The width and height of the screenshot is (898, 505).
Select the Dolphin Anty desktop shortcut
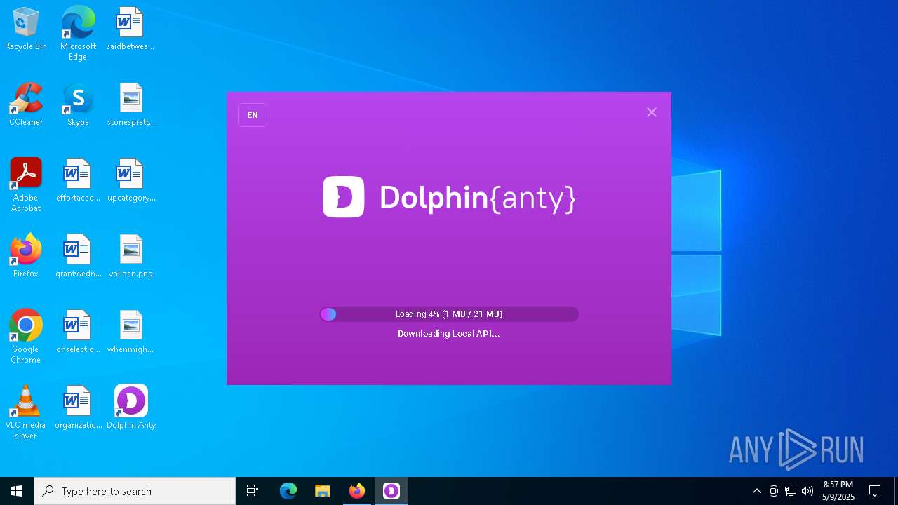click(130, 408)
